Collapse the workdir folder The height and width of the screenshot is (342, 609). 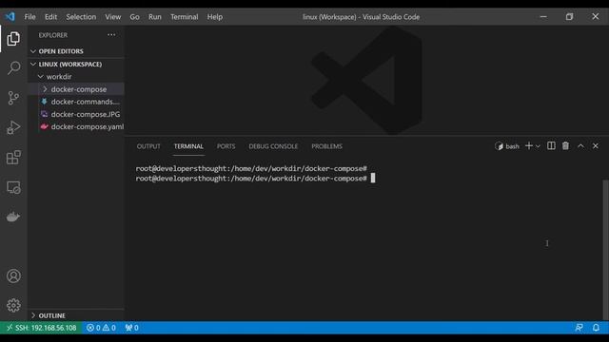76,76
